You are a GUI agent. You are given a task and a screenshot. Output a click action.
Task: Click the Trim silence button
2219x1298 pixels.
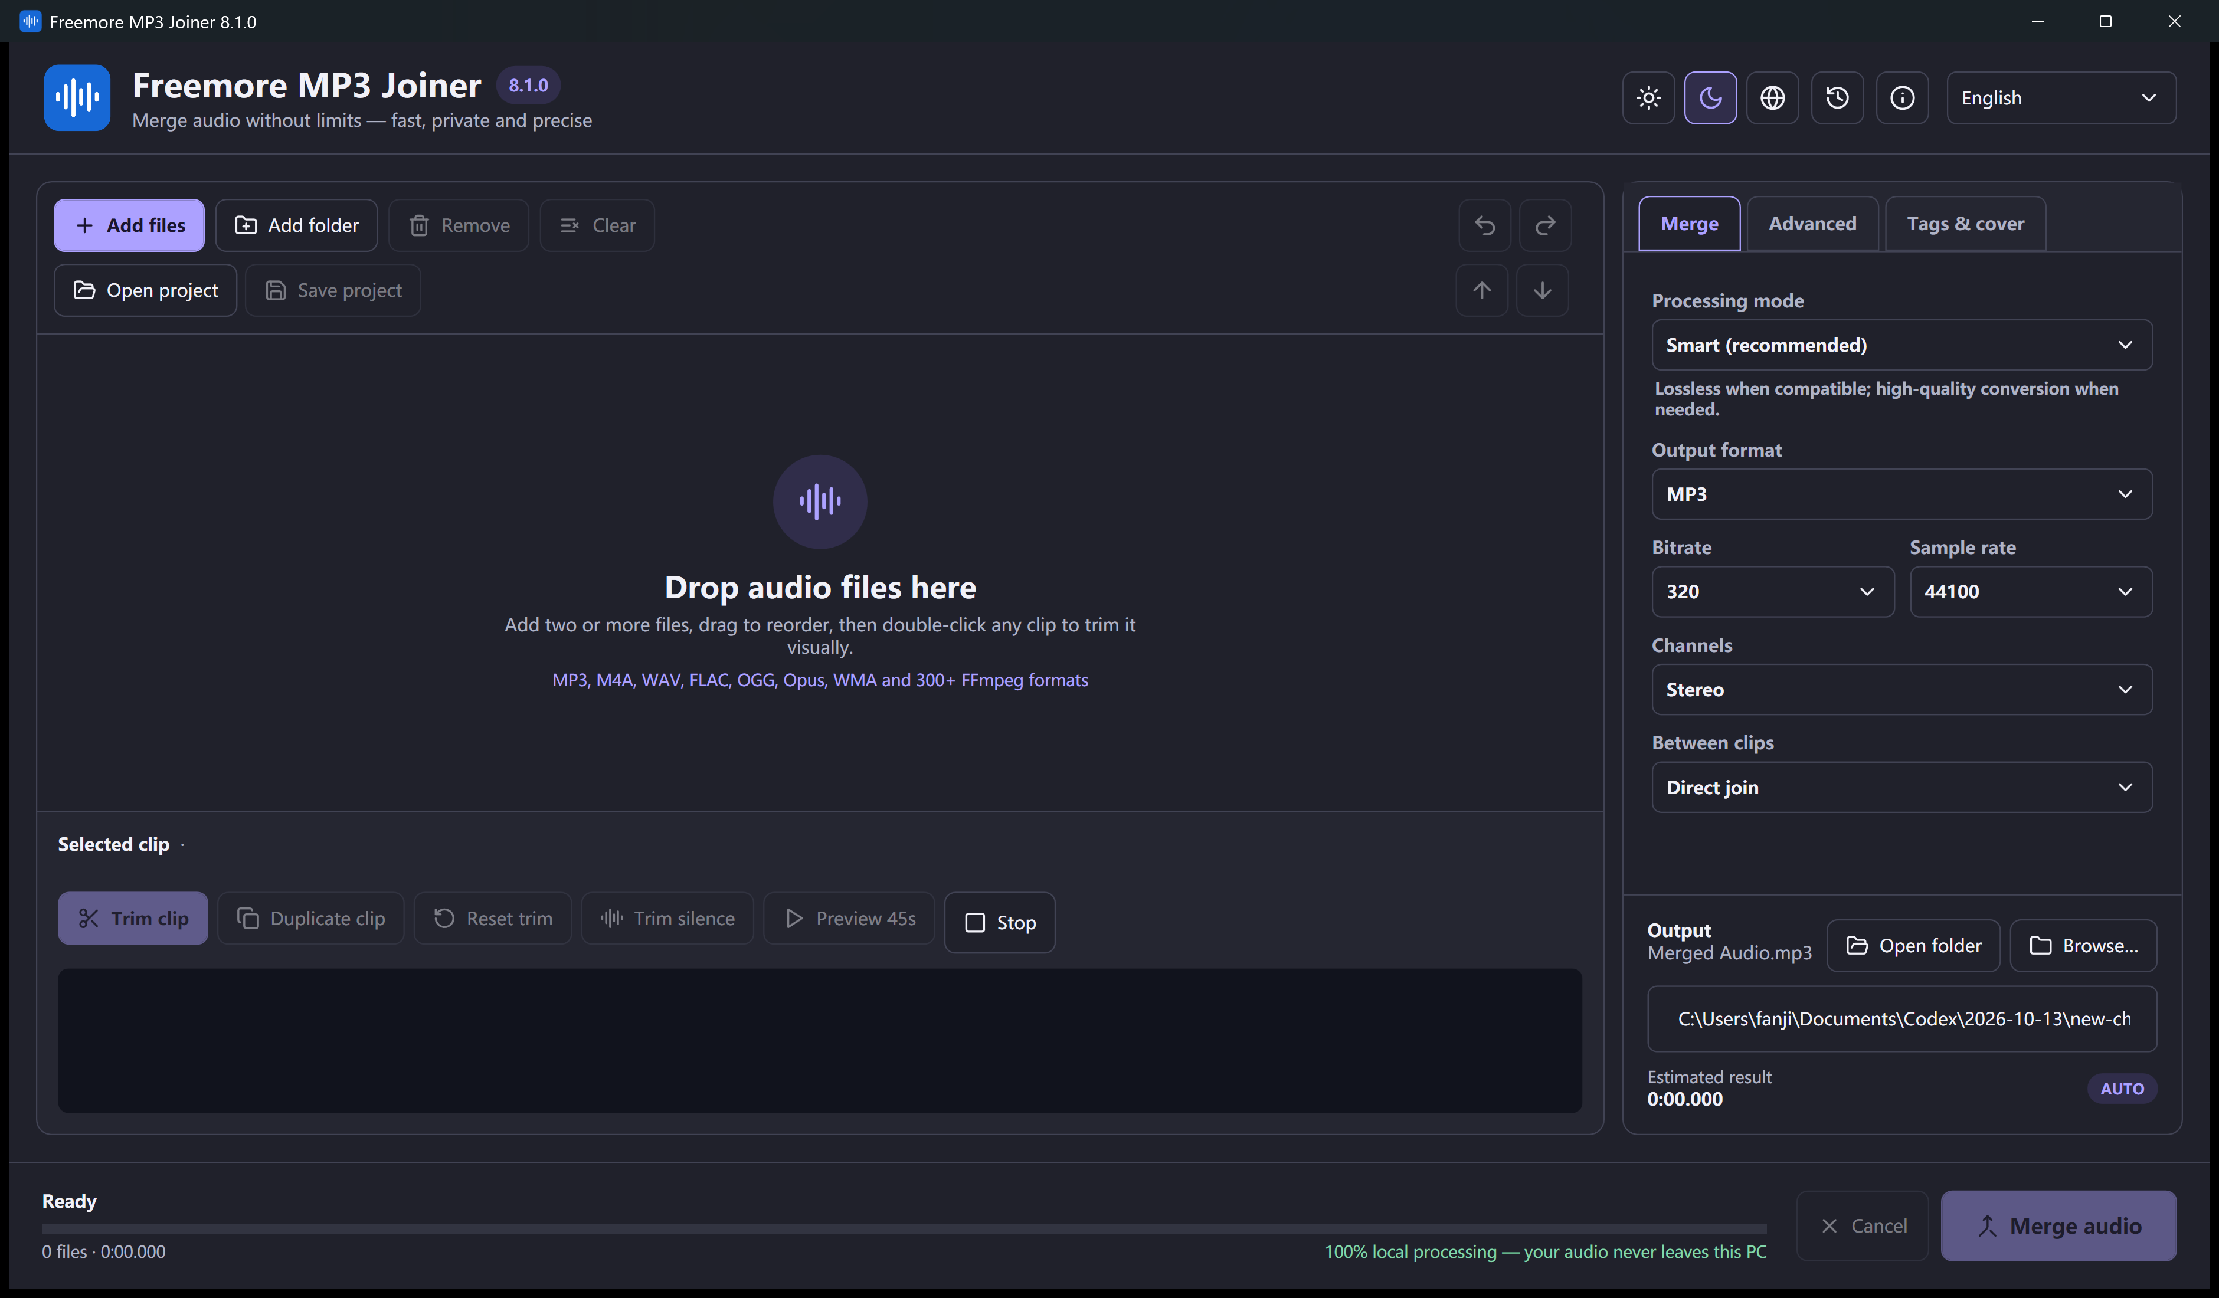click(x=667, y=919)
